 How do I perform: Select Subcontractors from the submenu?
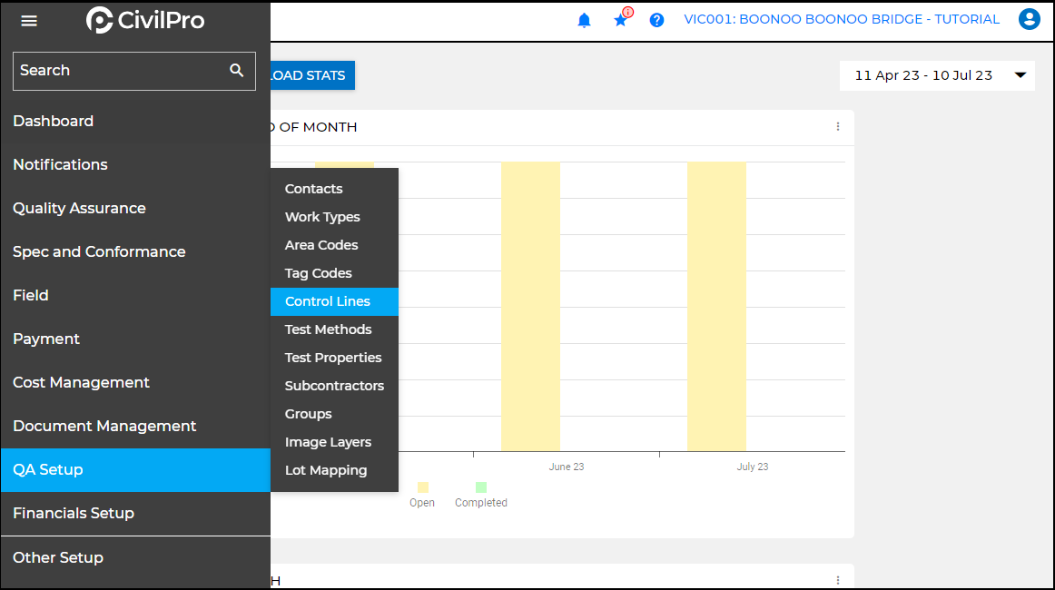point(334,386)
